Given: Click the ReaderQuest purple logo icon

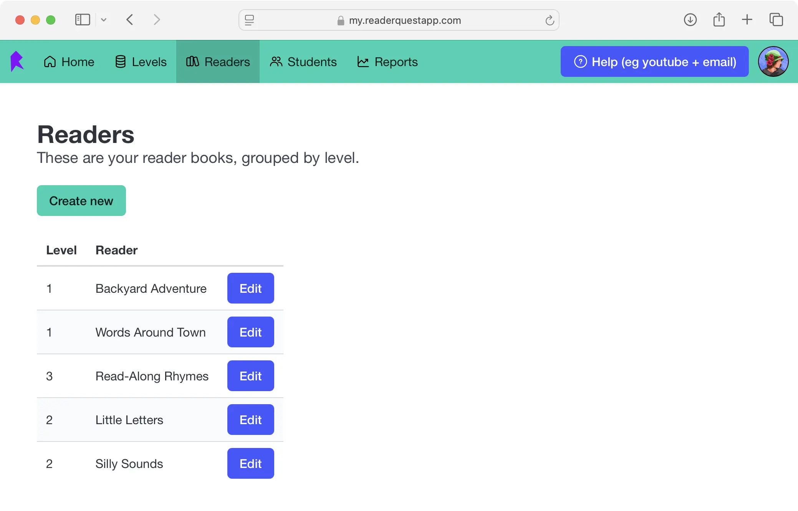Looking at the screenshot, I should [17, 61].
